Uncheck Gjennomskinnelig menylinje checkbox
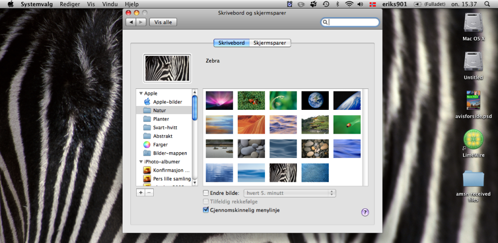 pos(206,210)
